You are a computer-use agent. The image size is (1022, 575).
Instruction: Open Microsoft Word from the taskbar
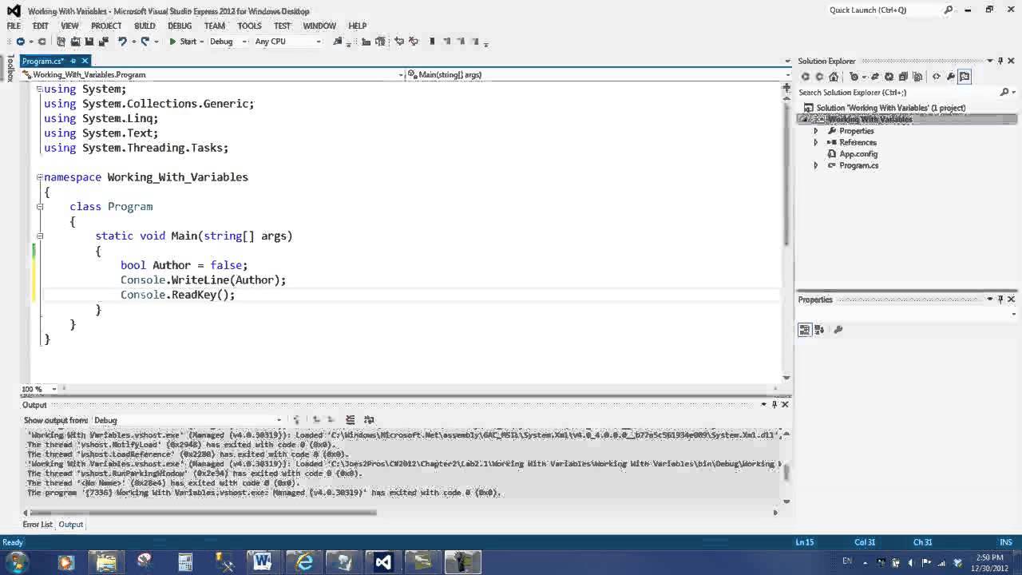[263, 561]
